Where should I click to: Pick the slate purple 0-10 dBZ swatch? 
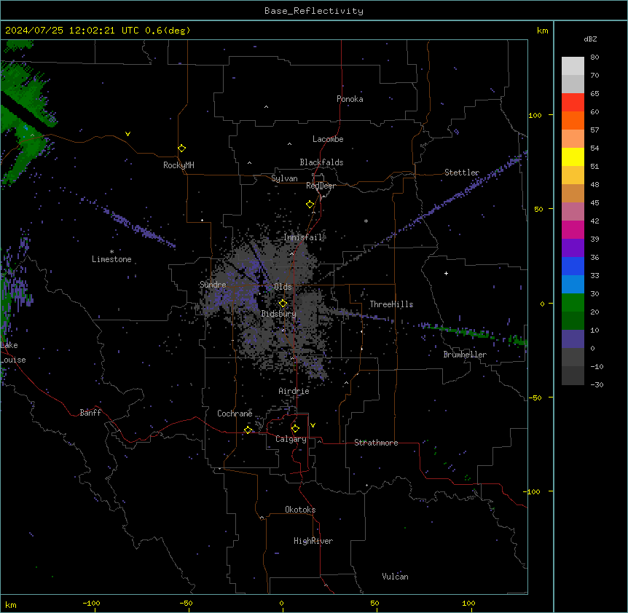click(x=573, y=339)
